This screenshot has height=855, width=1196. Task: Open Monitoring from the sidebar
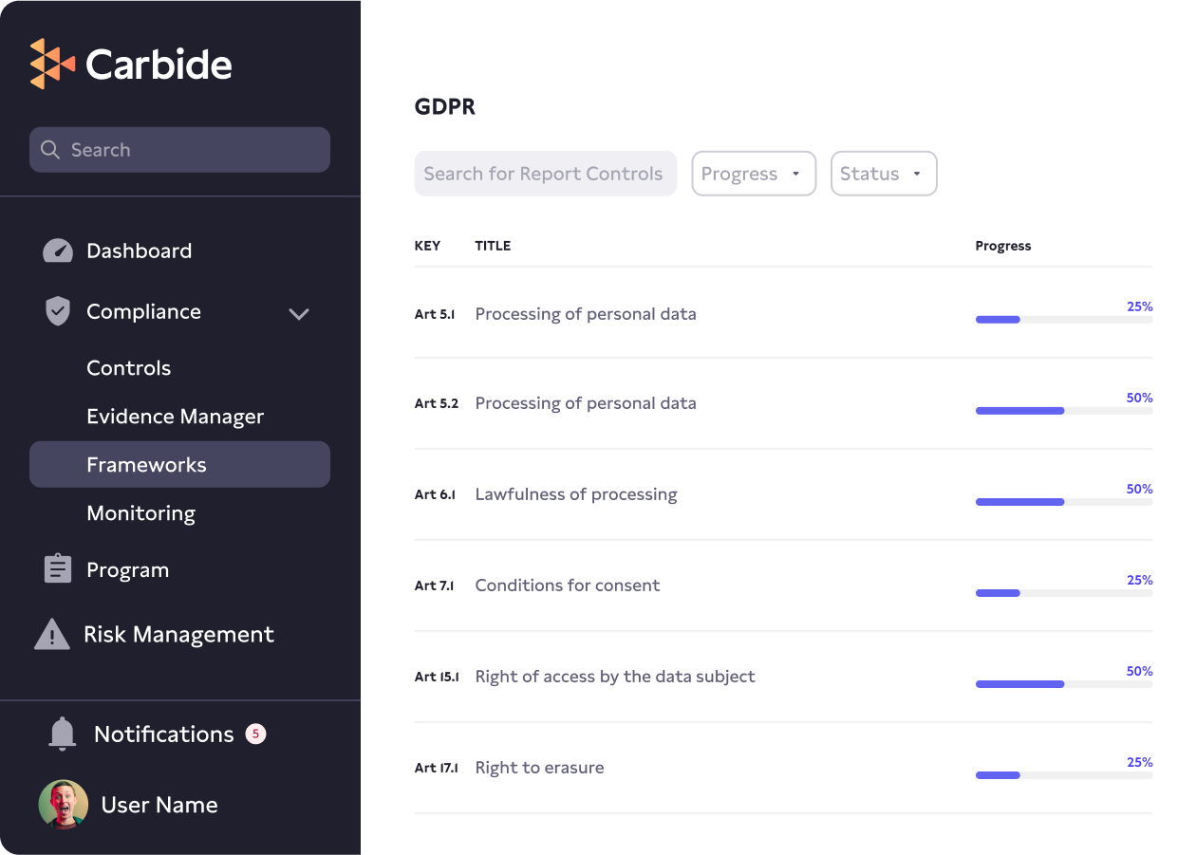pos(140,512)
